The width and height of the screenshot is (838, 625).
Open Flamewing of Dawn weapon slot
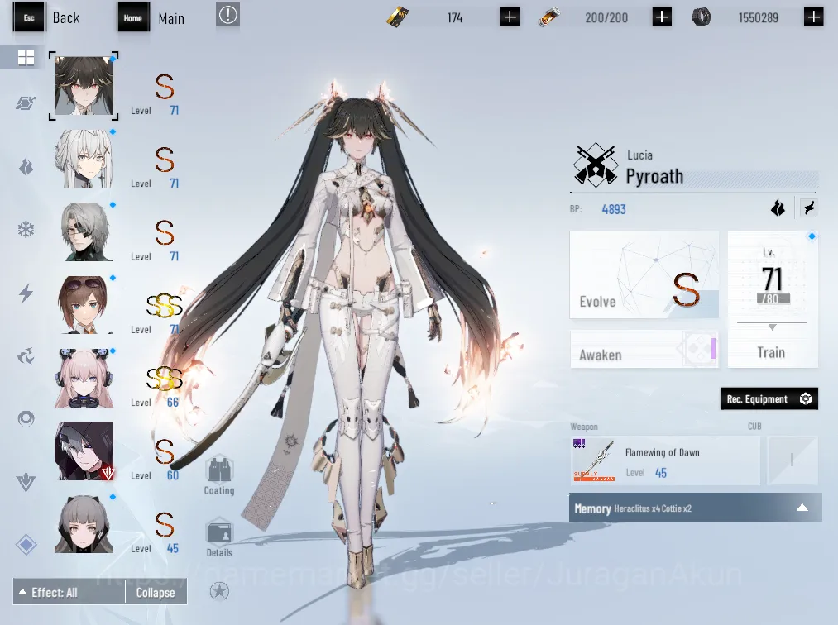[x=665, y=460]
